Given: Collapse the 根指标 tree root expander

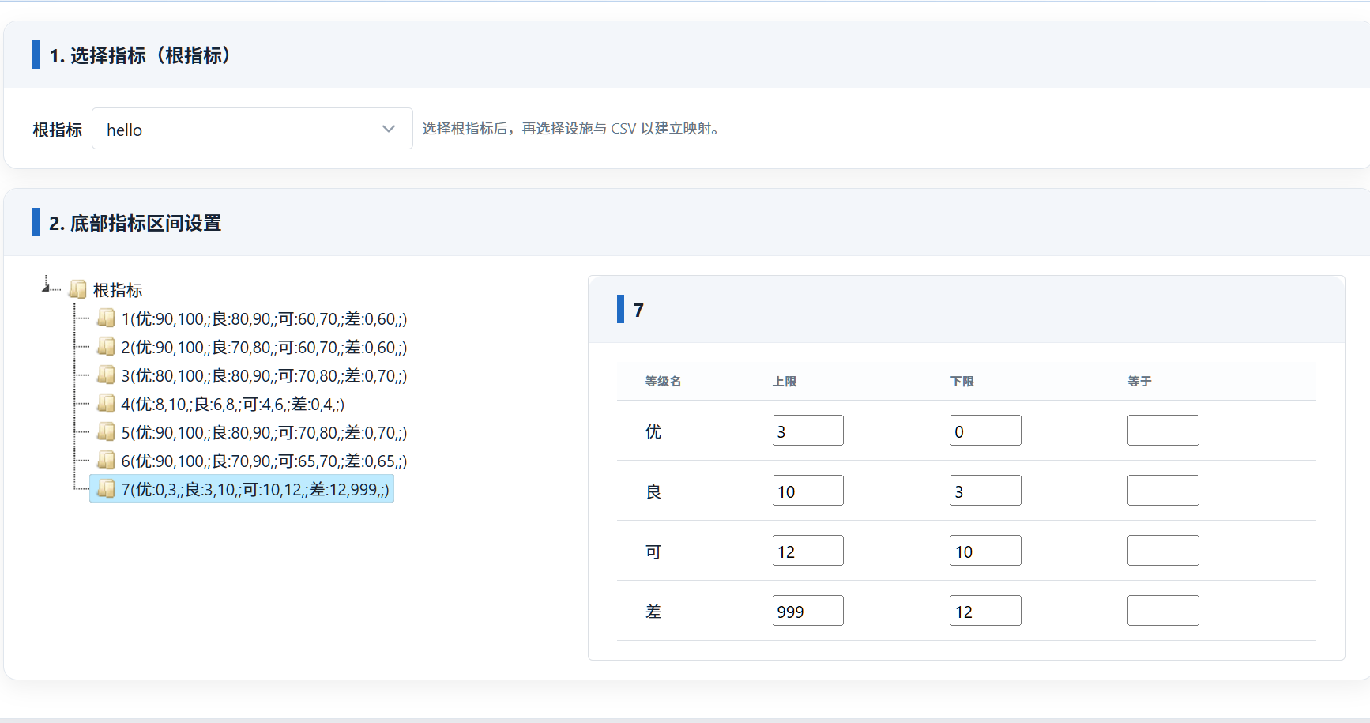Looking at the screenshot, I should 47,286.
